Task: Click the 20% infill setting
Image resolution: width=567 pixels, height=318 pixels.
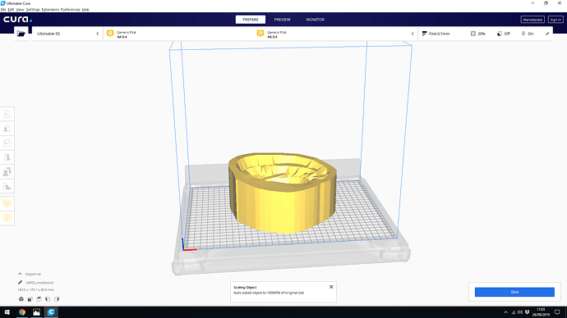Action: coord(478,34)
